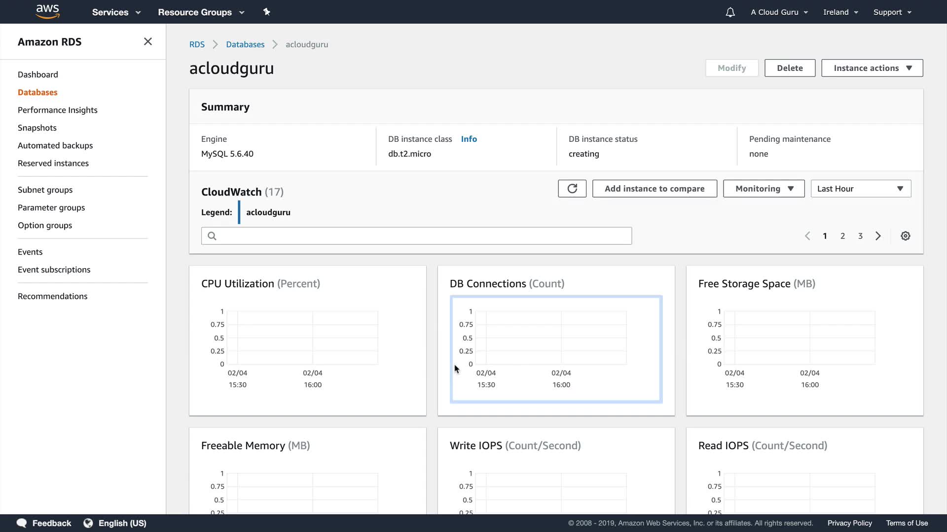Click the globe language icon
This screenshot has width=947, height=532.
tap(88, 523)
